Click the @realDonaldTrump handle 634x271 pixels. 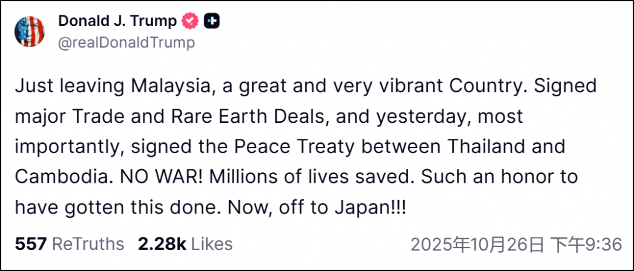[126, 42]
